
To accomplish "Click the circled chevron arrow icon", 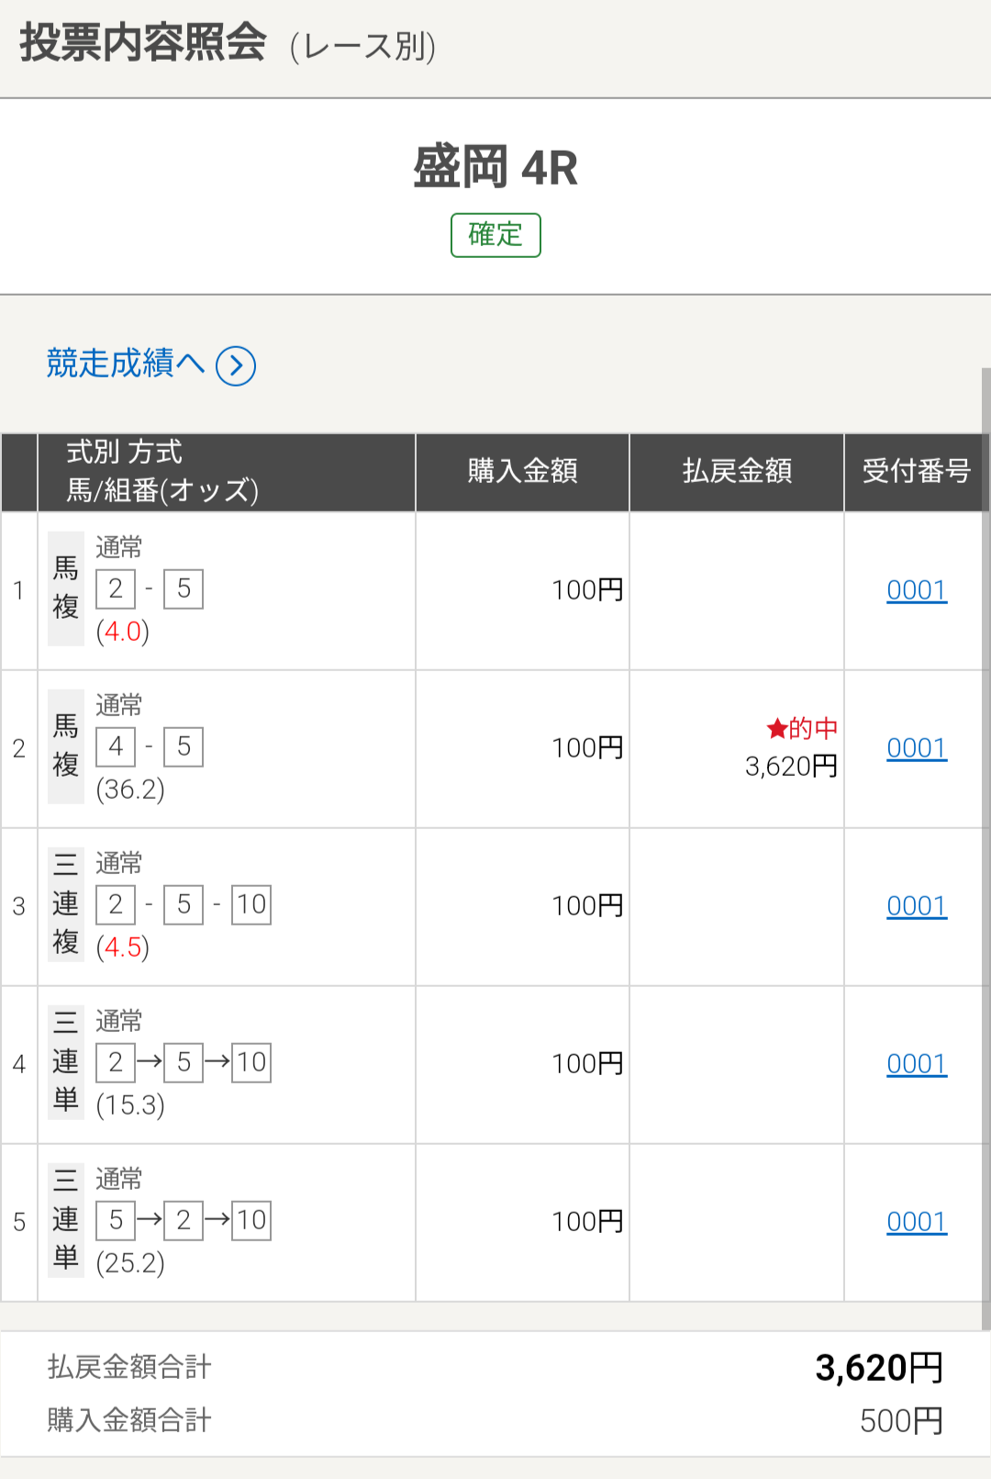I will tap(236, 366).
